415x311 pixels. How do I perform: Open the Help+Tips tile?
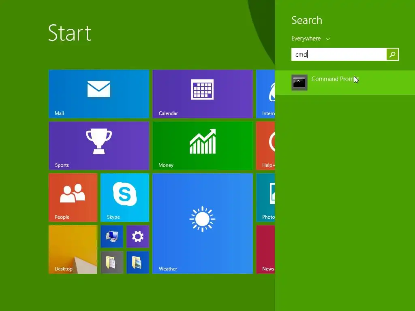point(265,145)
